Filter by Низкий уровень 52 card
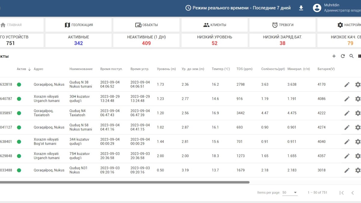Image resolution: width=361 pixels, height=203 pixels. [214, 40]
